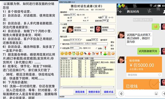Screen dimensions: 165x99
Task: Tap the voice input icon in chat preview
Action: (x=121, y=94)
